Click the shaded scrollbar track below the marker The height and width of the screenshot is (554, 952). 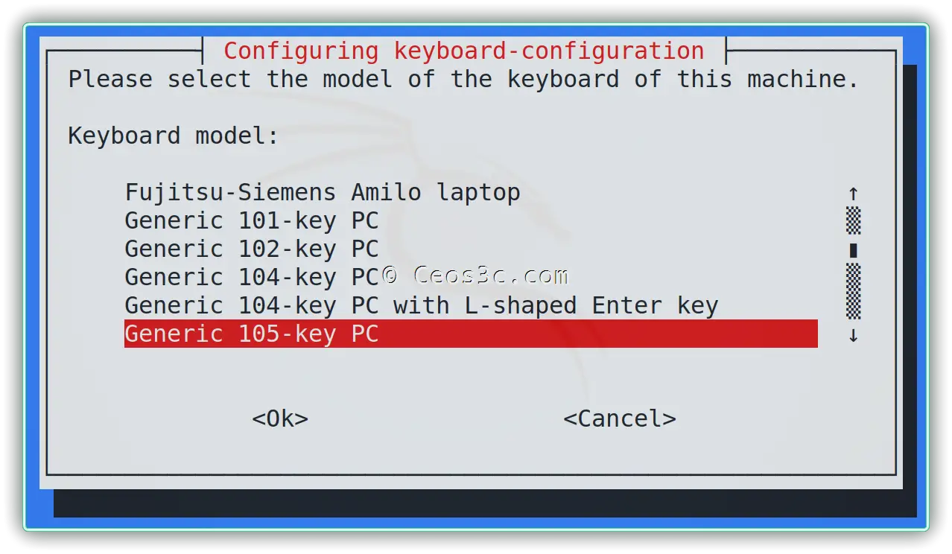(x=854, y=291)
